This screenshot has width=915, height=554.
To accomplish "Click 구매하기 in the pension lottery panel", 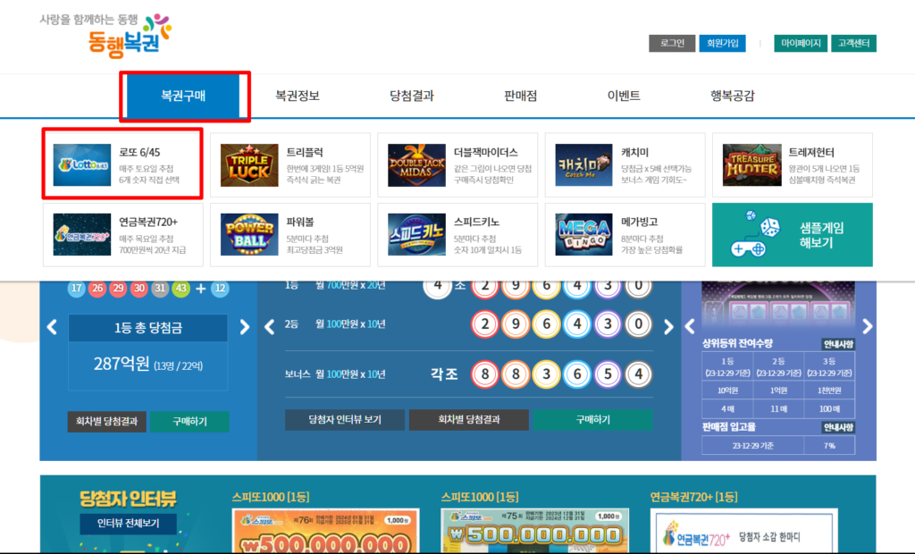I will click(593, 420).
